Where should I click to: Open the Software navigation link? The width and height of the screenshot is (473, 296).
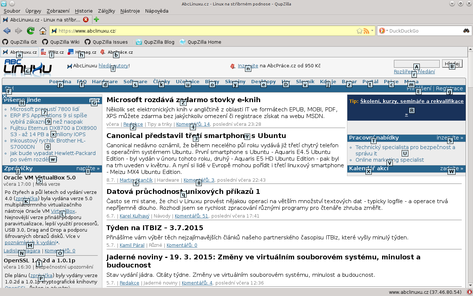click(x=135, y=82)
